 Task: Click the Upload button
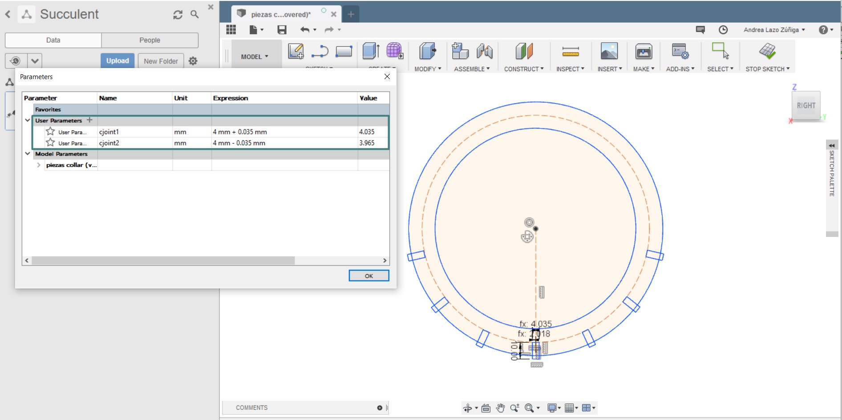(x=117, y=61)
